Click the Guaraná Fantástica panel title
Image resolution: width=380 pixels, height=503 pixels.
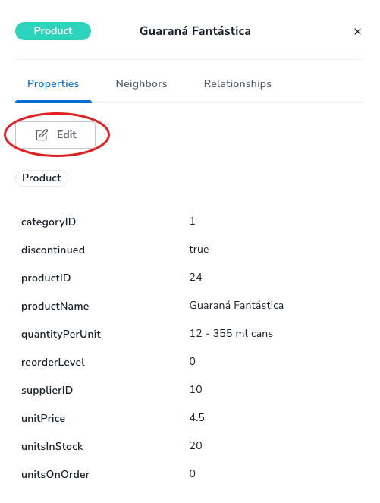coord(195,31)
